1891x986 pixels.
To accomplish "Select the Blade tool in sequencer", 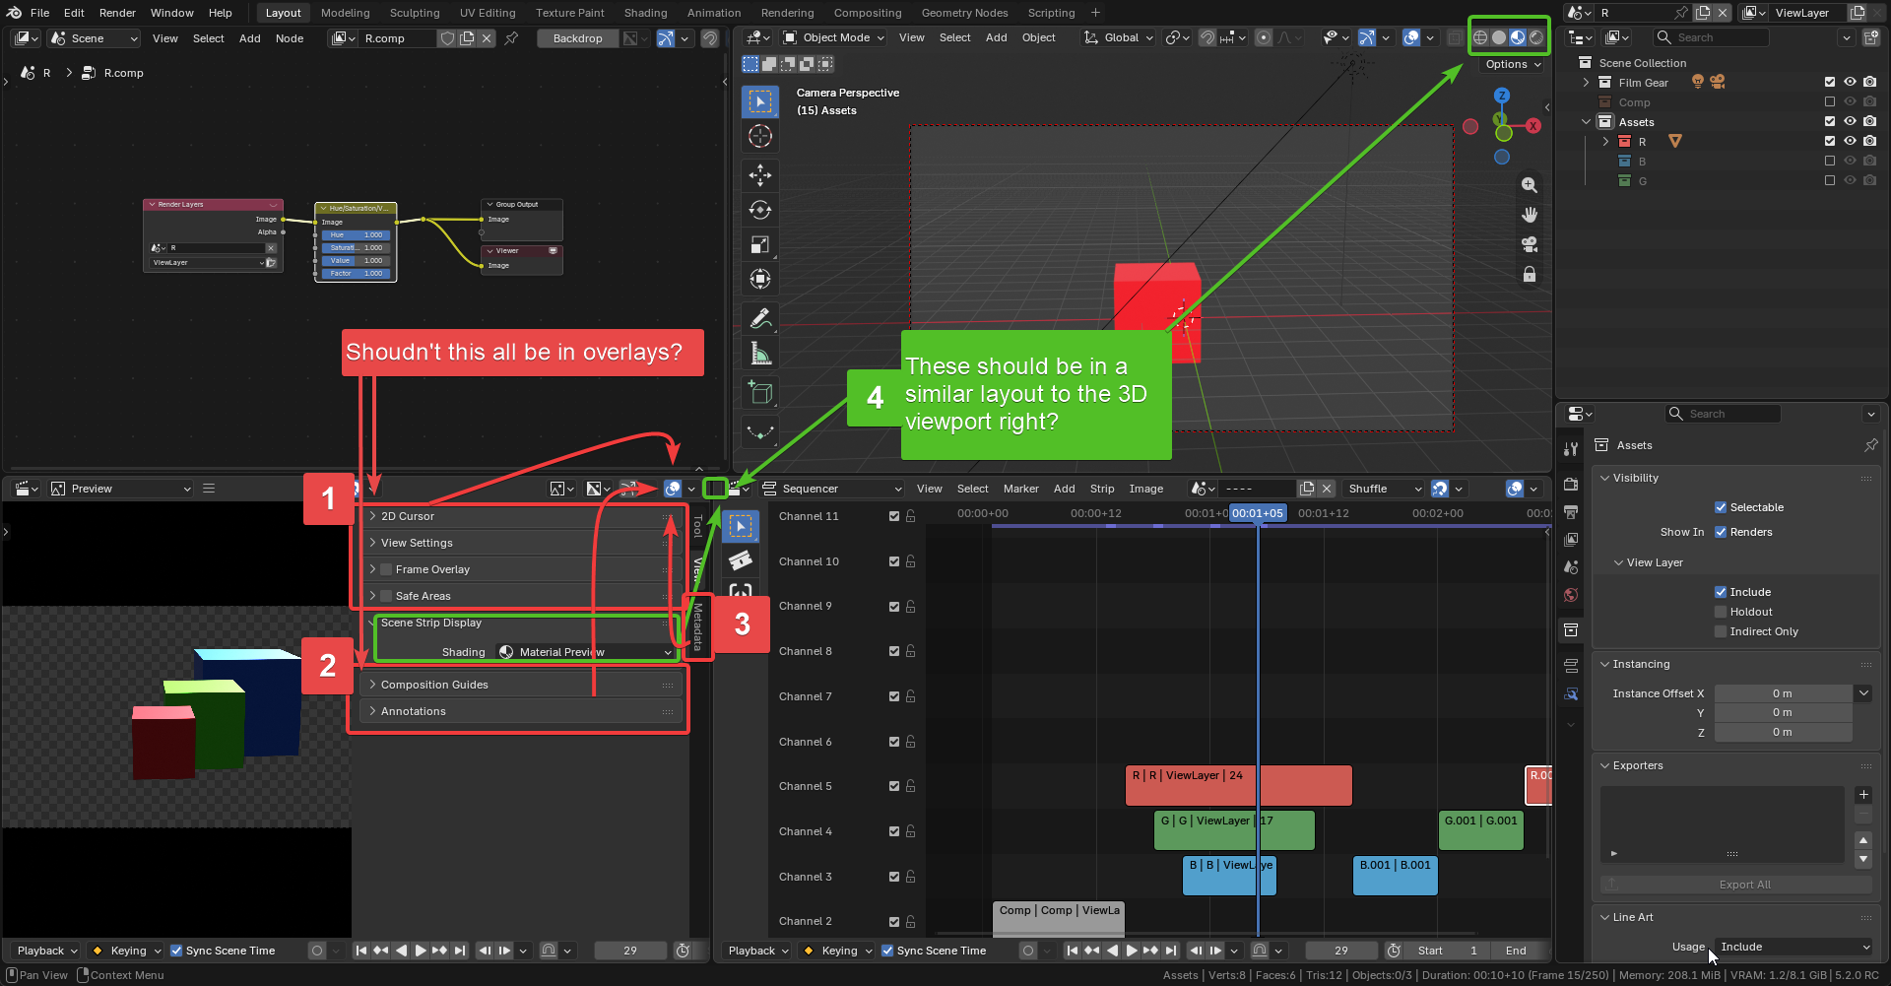I will pyautogui.click(x=741, y=560).
